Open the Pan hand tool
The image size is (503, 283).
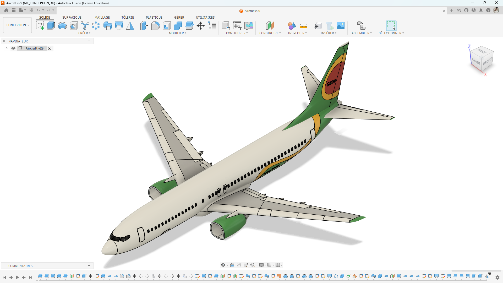coord(239,265)
